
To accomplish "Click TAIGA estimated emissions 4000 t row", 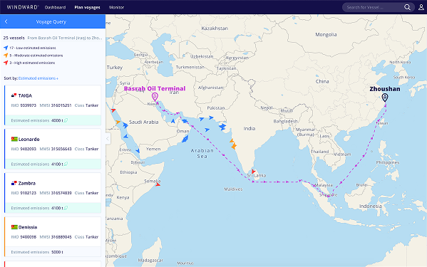I will (53, 120).
